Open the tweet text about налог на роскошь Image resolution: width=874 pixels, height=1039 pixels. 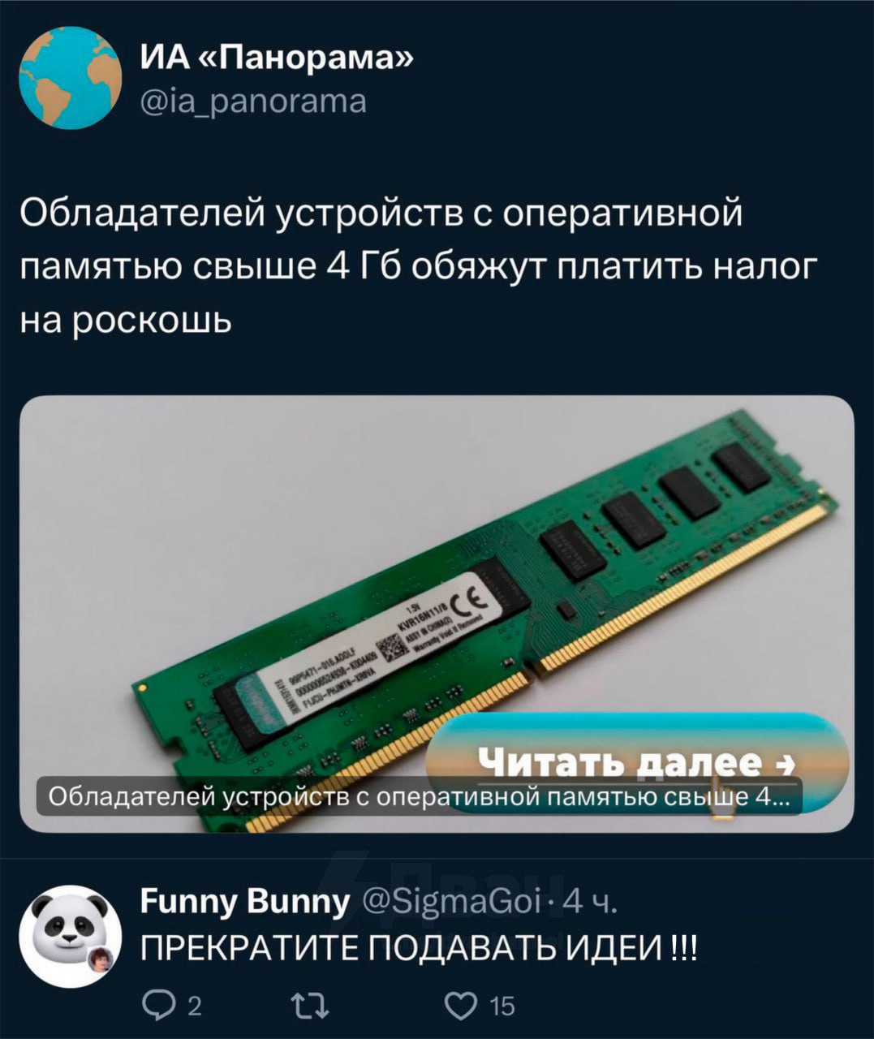coord(415,267)
